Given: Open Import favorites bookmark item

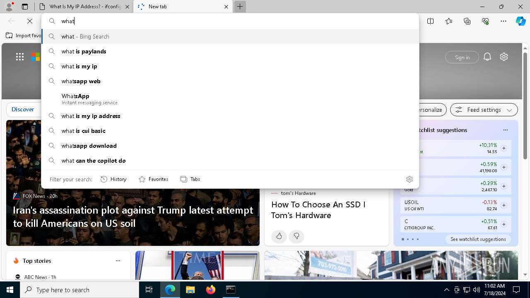Looking at the screenshot, I should (24, 36).
